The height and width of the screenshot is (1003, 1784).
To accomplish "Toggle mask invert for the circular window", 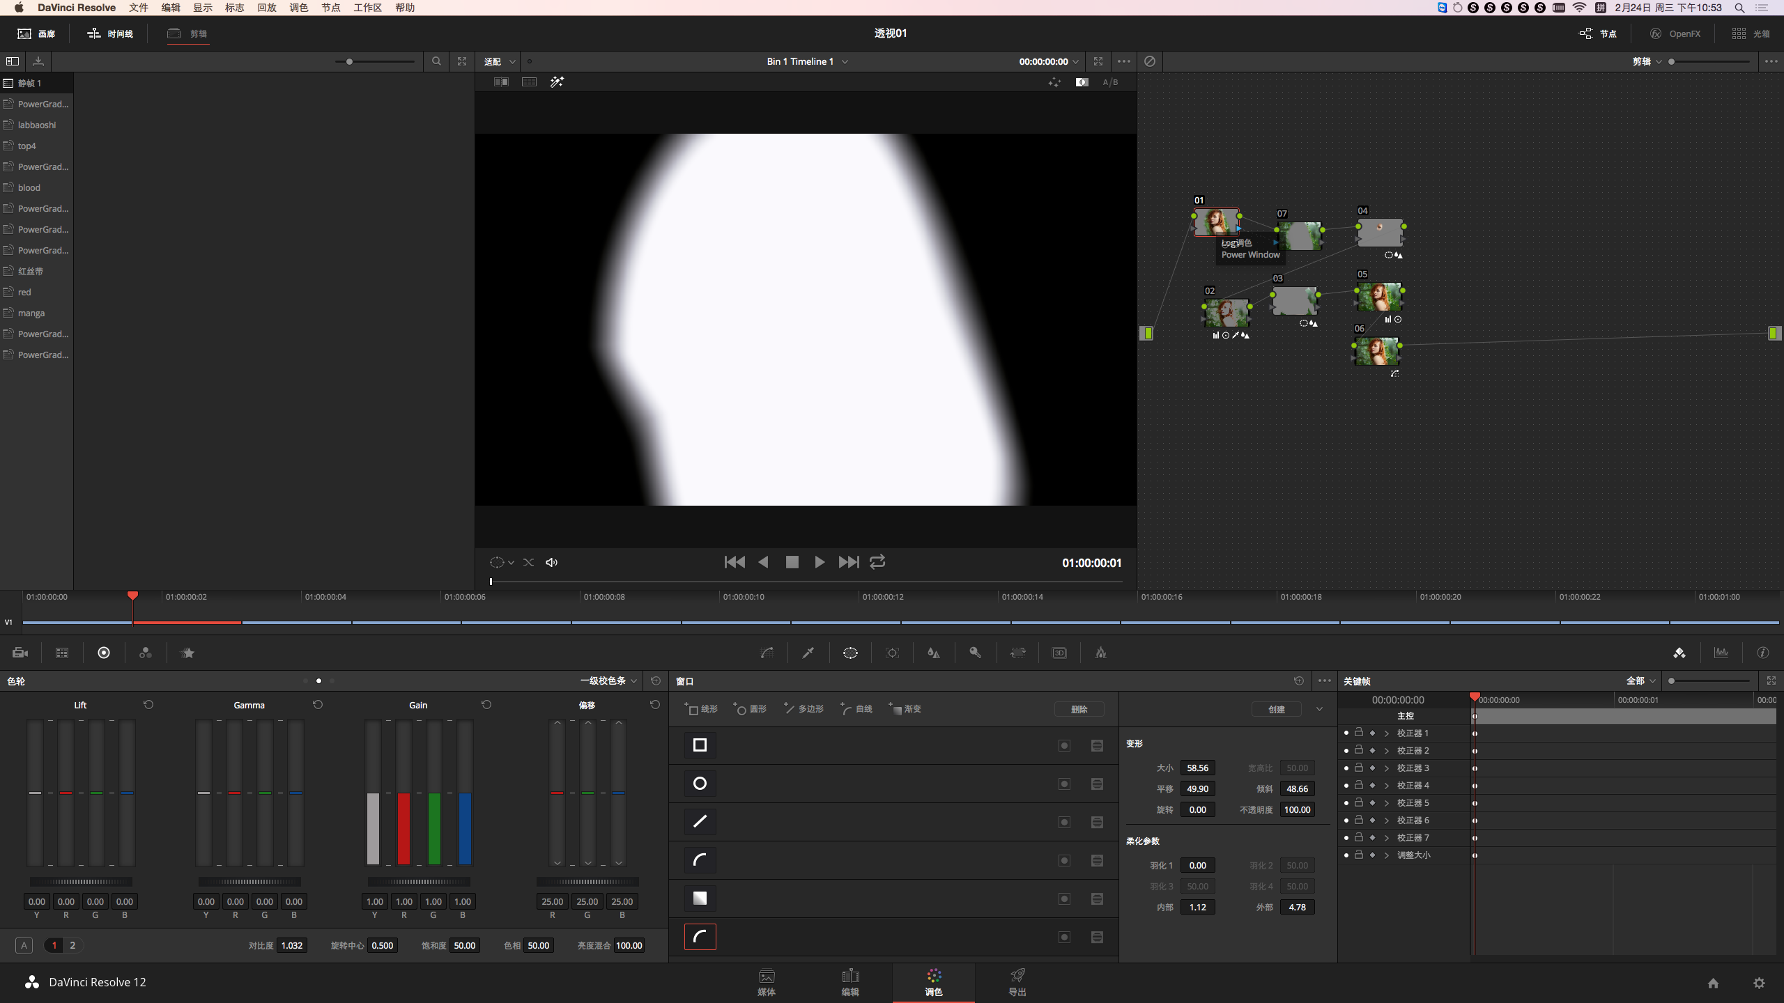I will pos(1064,784).
